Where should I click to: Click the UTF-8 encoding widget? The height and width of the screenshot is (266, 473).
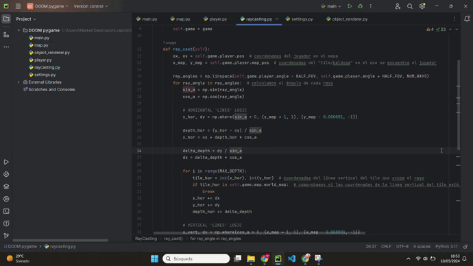[402, 246]
